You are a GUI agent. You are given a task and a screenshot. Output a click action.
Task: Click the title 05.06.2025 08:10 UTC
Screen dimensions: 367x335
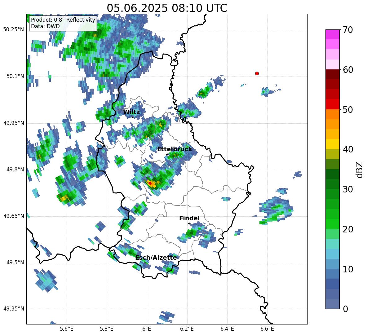click(167, 8)
